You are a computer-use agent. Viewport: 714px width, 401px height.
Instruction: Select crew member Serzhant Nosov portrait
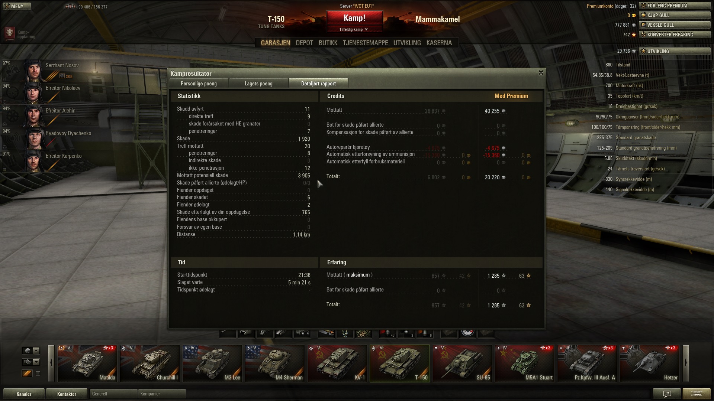pos(34,71)
